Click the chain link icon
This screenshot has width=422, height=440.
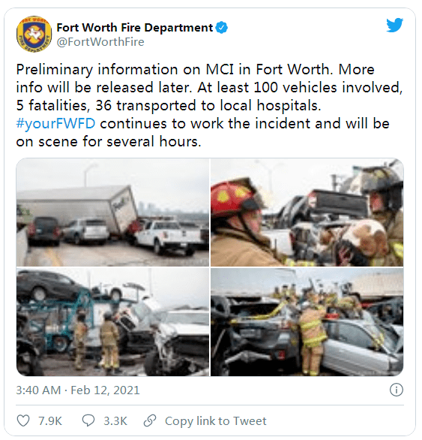(x=150, y=420)
